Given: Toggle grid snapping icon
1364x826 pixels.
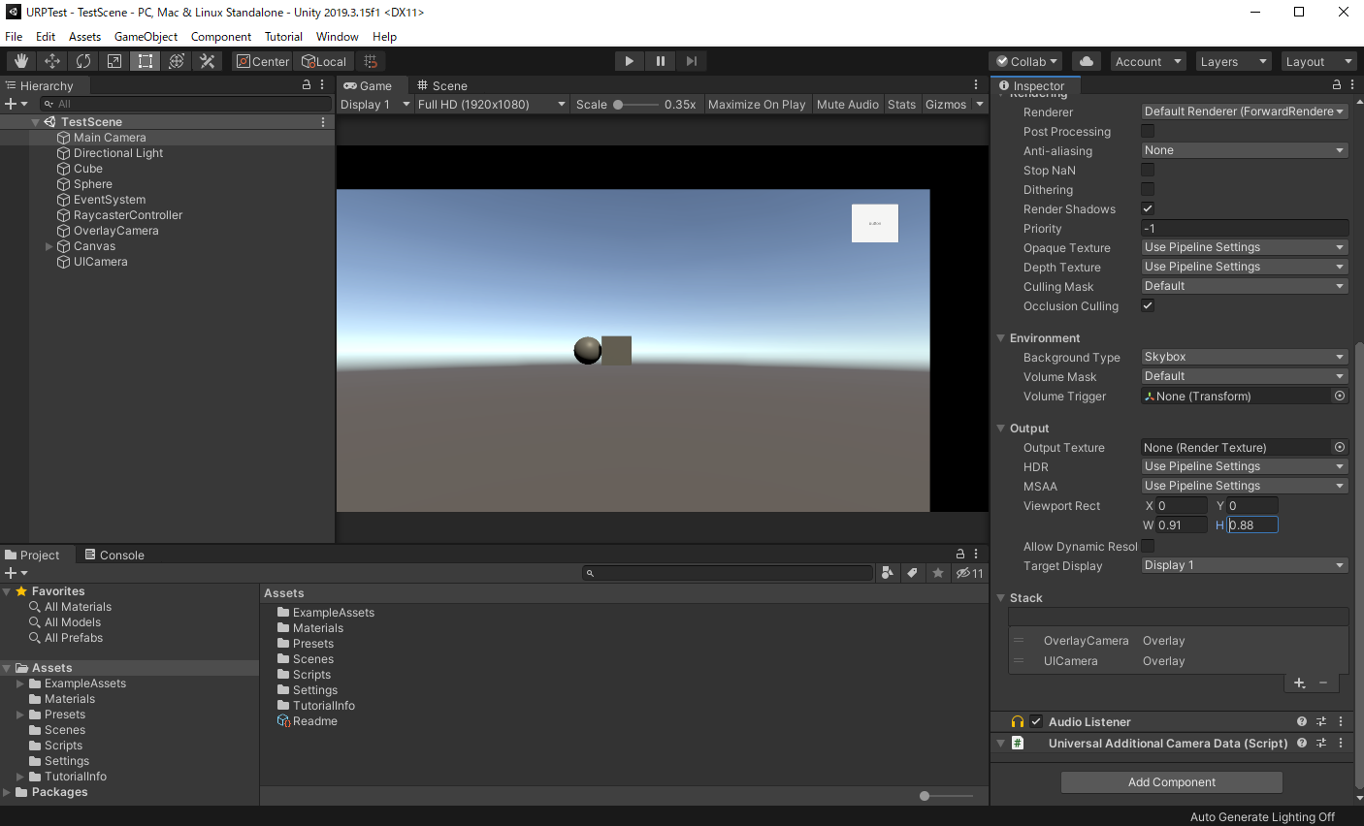Looking at the screenshot, I should pos(371,61).
